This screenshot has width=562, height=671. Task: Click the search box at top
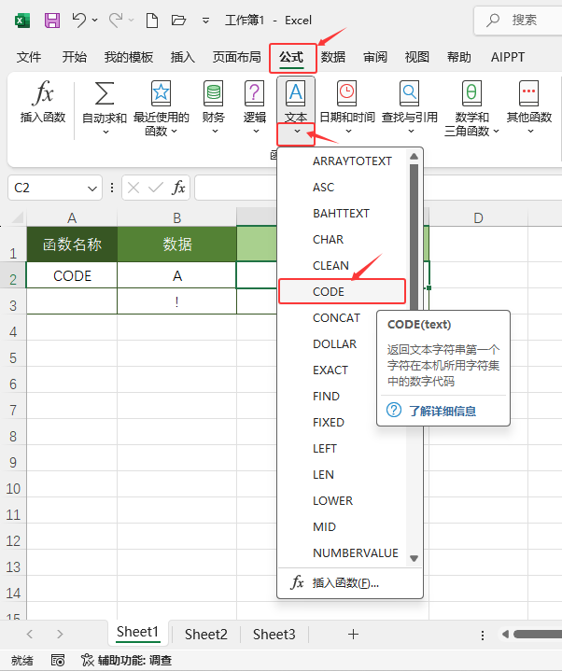(518, 21)
